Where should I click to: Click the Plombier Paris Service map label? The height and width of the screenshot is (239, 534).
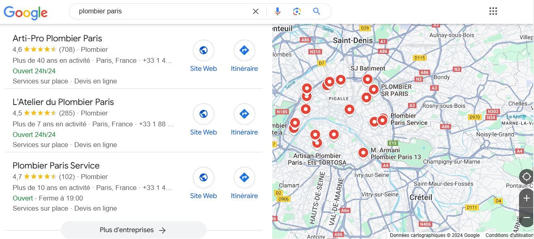tap(409, 119)
